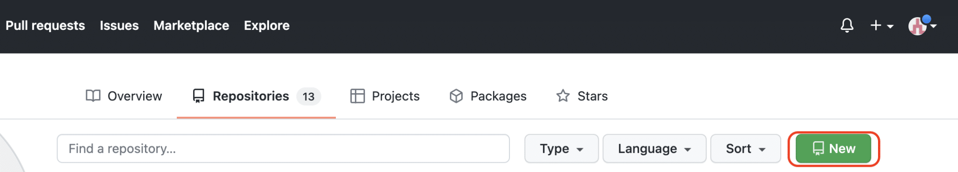Screen dimensions: 958x172
Task: Switch to the Projects tab
Action: pyautogui.click(x=385, y=96)
